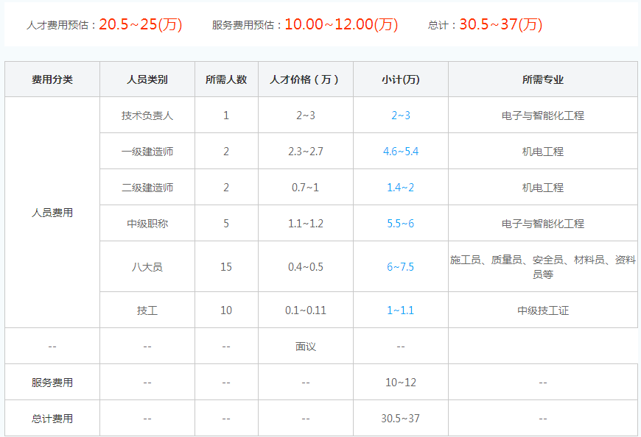Select the 二级建造师 cell
641x437 pixels.
click(147, 188)
